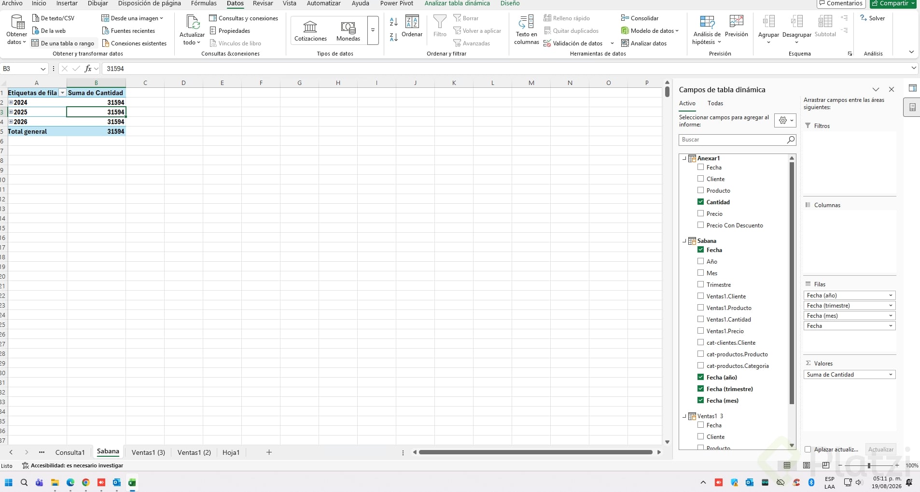Import data De texto/CSV
Viewport: 920px width, 492px height.
point(53,18)
